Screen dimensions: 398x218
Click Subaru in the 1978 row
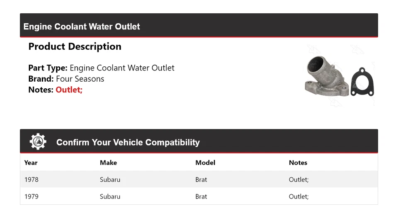(x=110, y=179)
